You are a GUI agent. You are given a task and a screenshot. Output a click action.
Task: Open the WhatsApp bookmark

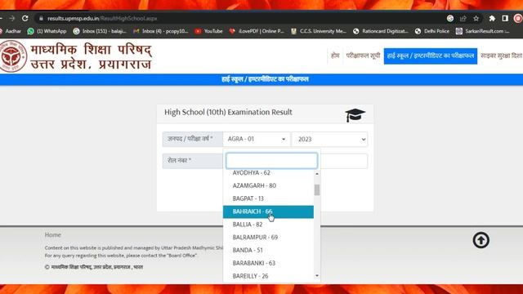tap(47, 31)
